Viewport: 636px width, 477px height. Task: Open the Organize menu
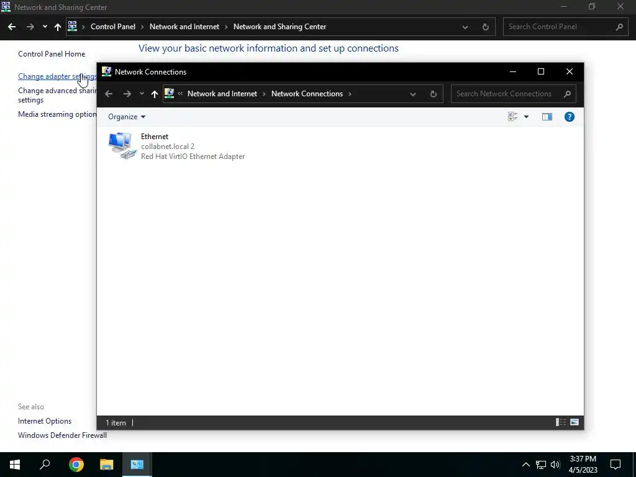pos(127,117)
